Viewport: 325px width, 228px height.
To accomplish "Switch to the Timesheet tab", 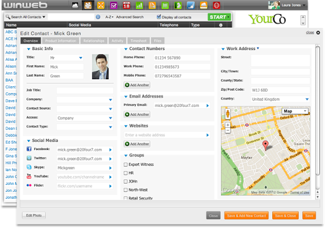I will click(x=138, y=41).
